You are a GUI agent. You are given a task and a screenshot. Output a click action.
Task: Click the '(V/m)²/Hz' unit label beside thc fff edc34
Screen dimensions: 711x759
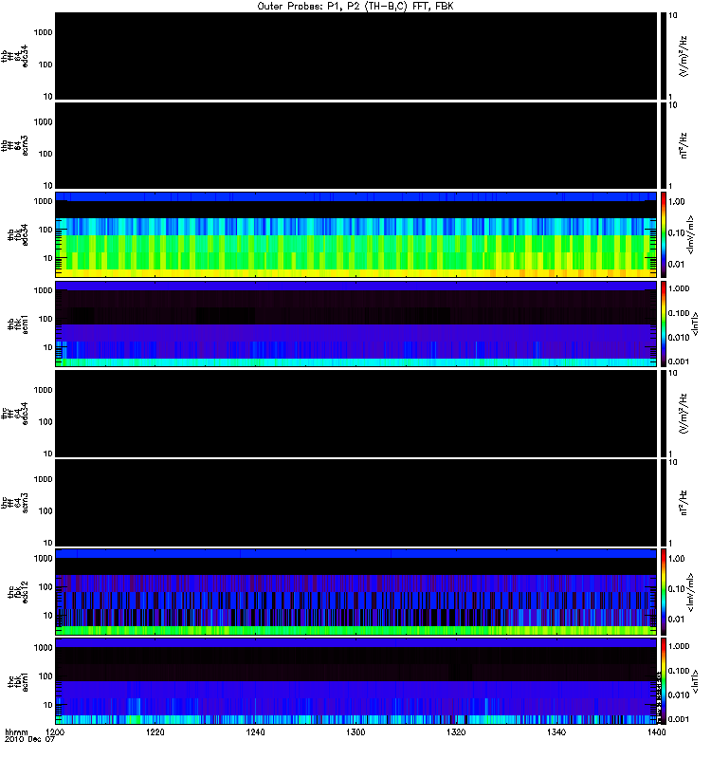click(x=684, y=414)
